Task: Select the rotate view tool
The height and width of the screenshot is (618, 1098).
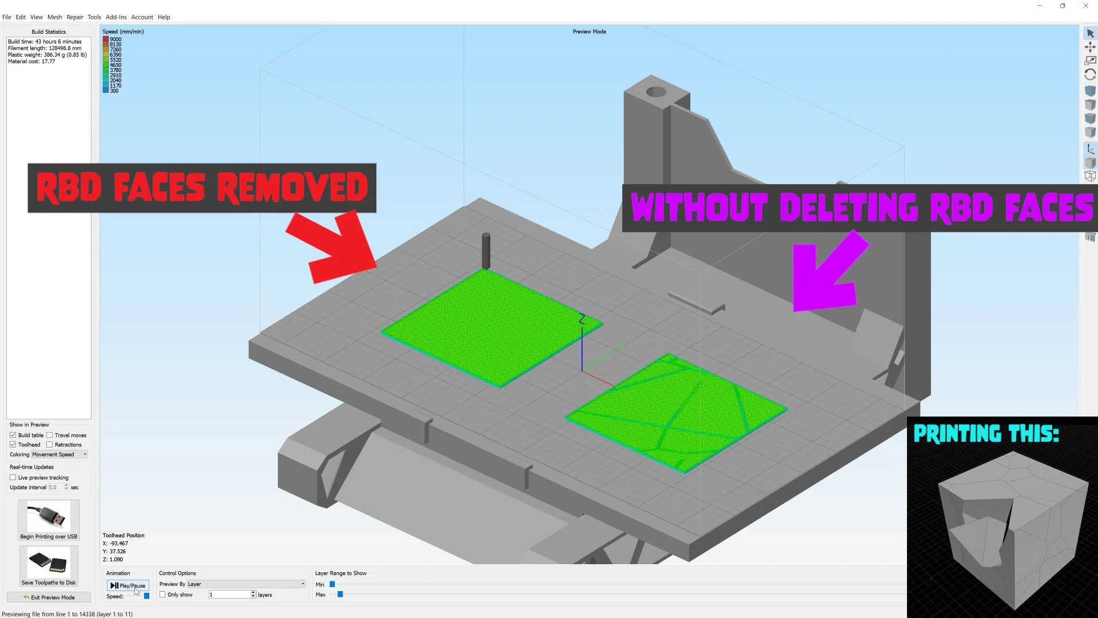Action: (1090, 75)
